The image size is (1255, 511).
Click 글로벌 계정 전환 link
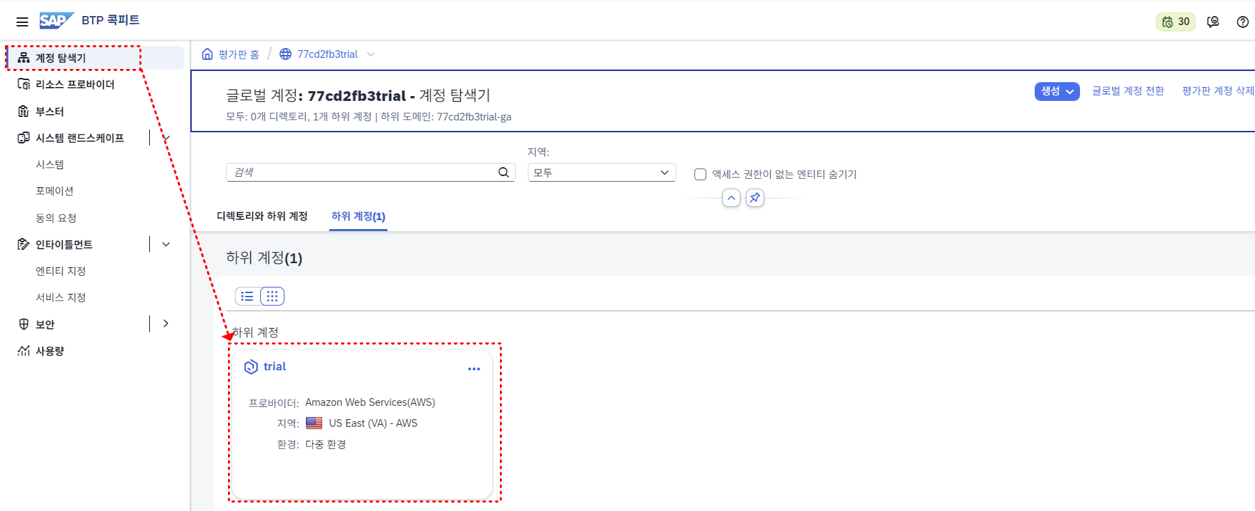click(1128, 91)
